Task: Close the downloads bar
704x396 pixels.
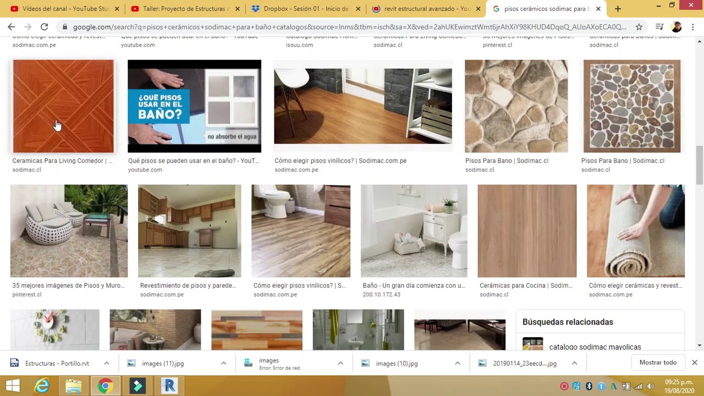Action: tap(694, 362)
